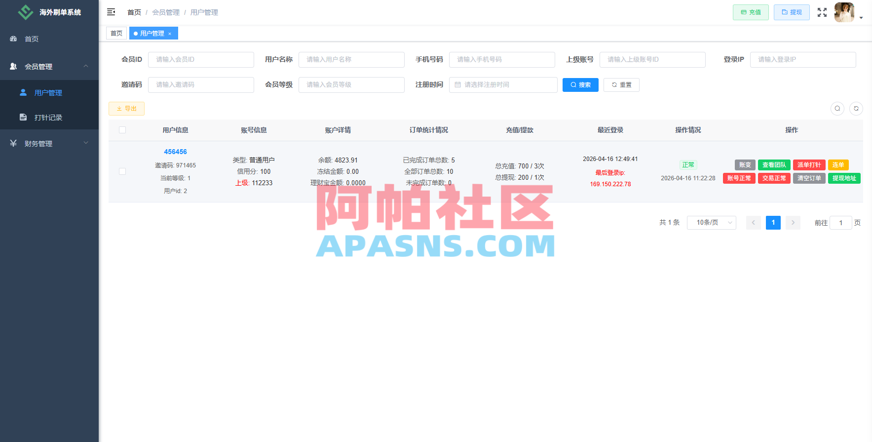This screenshot has width=872, height=442.
Task: Expand the 财务管理 sidebar menu
Action: (49, 143)
